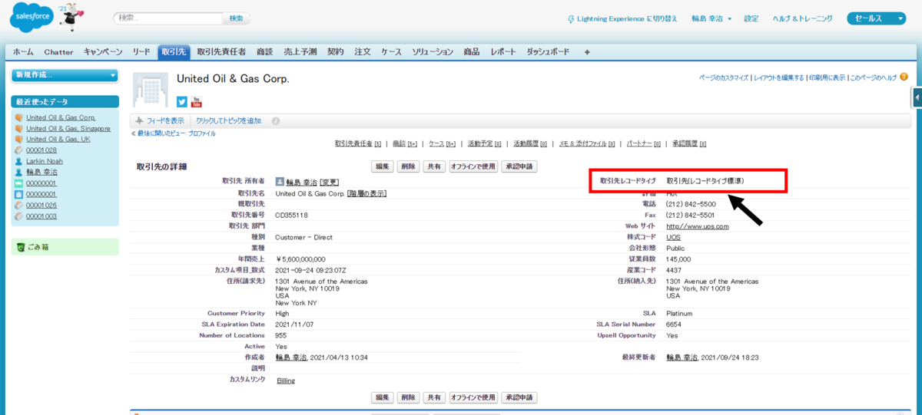Click 削除 button beside 取引先の詳細 heading
Viewport: 922px width, 415px height.
coord(408,166)
